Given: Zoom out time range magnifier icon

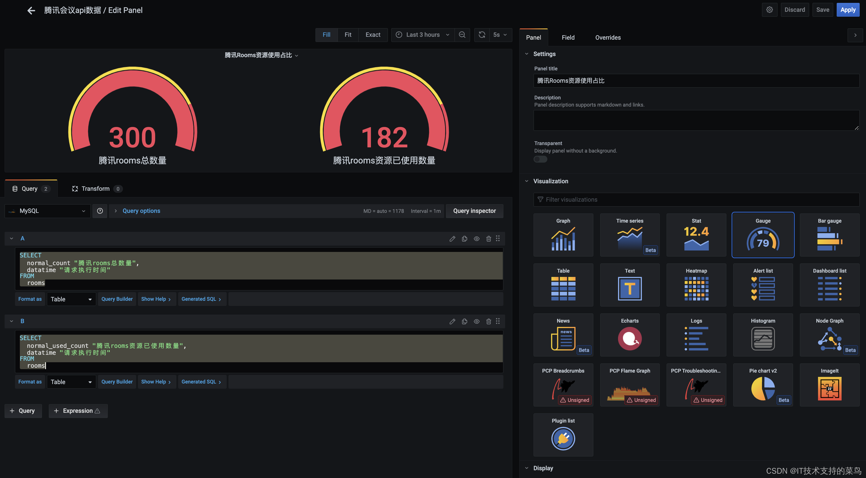Looking at the screenshot, I should (x=462, y=35).
